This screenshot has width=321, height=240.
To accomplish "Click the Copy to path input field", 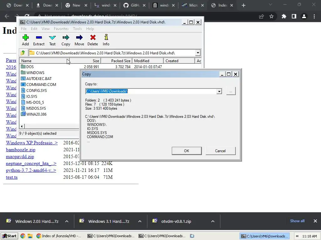I will coord(151,91).
